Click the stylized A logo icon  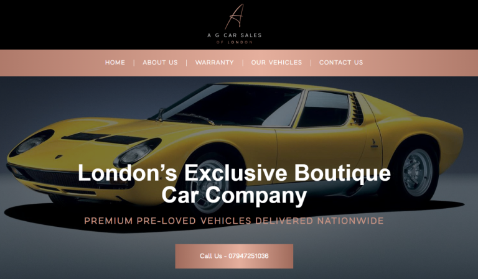(235, 16)
